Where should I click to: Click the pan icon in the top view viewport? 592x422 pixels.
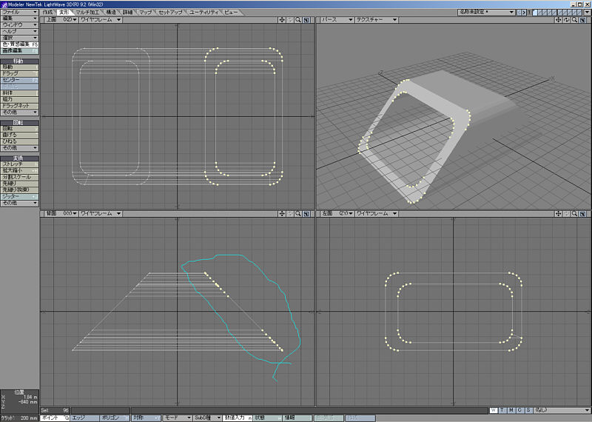pyautogui.click(x=282, y=20)
